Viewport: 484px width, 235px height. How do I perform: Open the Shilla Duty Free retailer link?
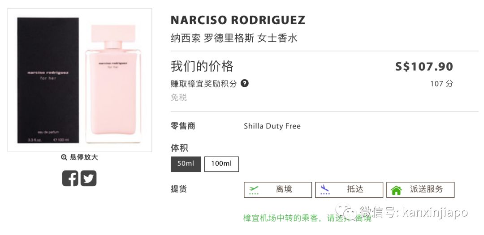(272, 126)
